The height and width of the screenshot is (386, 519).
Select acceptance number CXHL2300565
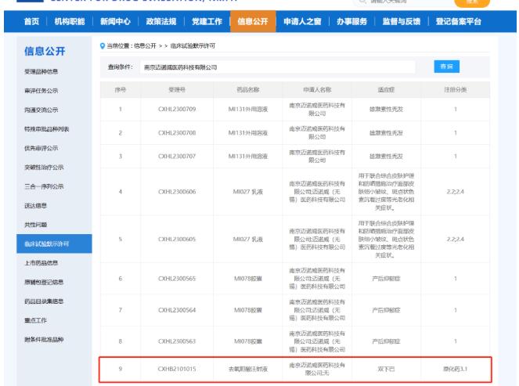point(177,279)
